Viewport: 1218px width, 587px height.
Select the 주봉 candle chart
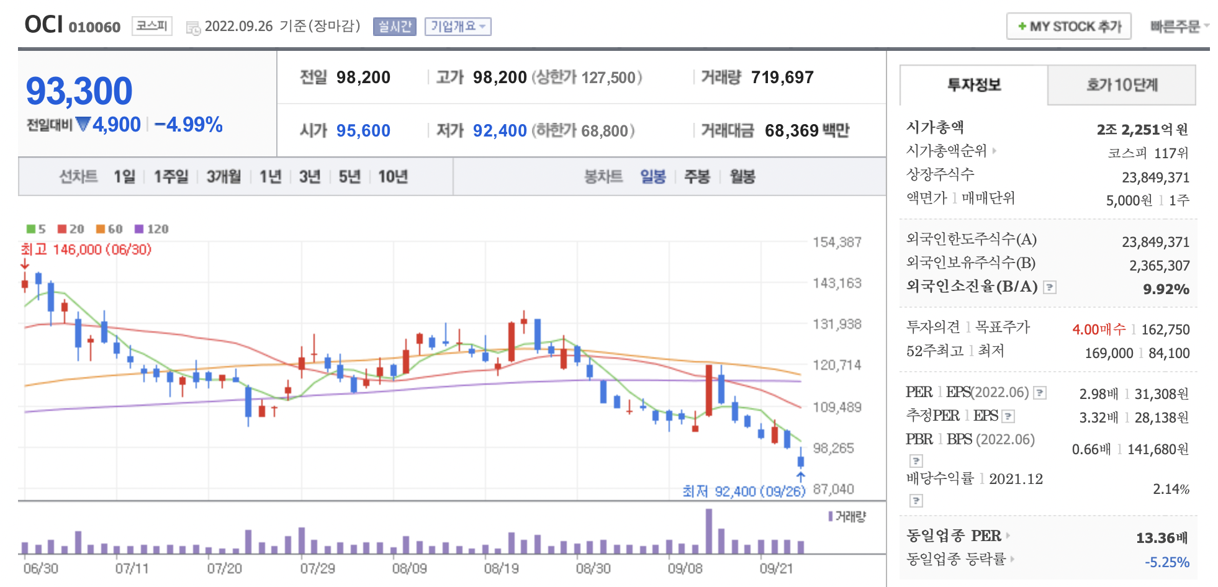pyautogui.click(x=697, y=177)
